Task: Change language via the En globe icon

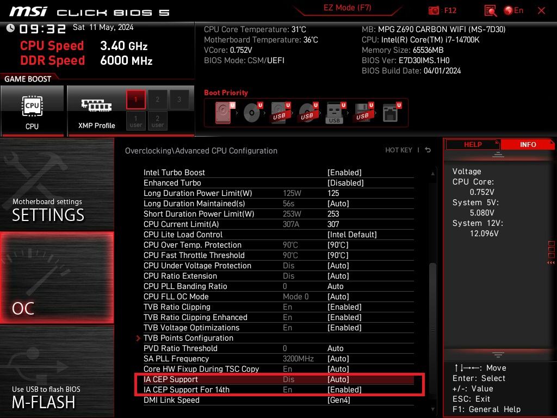Action: pyautogui.click(x=513, y=10)
